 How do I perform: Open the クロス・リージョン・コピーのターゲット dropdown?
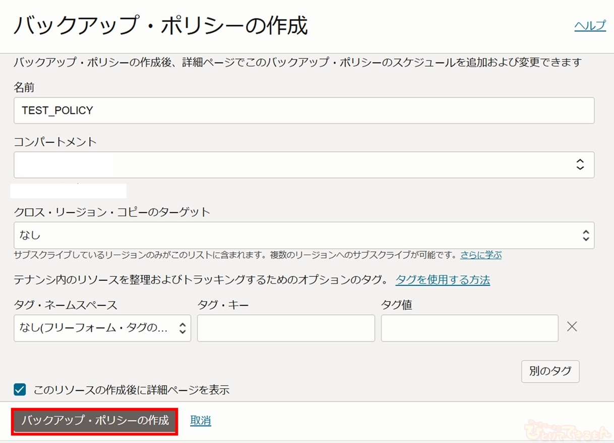[x=304, y=235]
